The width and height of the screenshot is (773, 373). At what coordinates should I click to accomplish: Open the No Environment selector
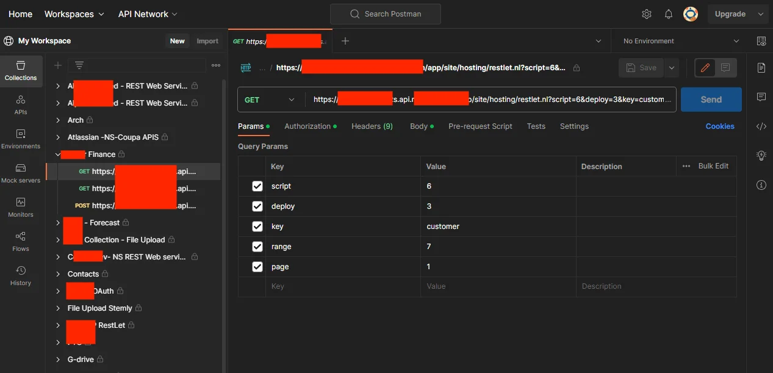point(681,41)
